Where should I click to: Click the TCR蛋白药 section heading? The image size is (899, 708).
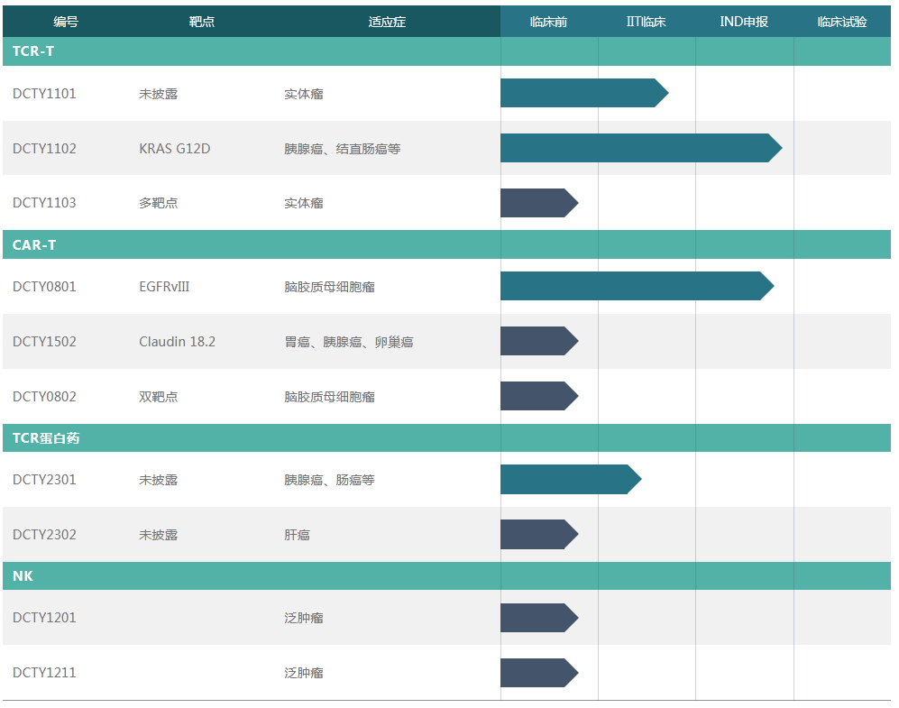[x=46, y=438]
